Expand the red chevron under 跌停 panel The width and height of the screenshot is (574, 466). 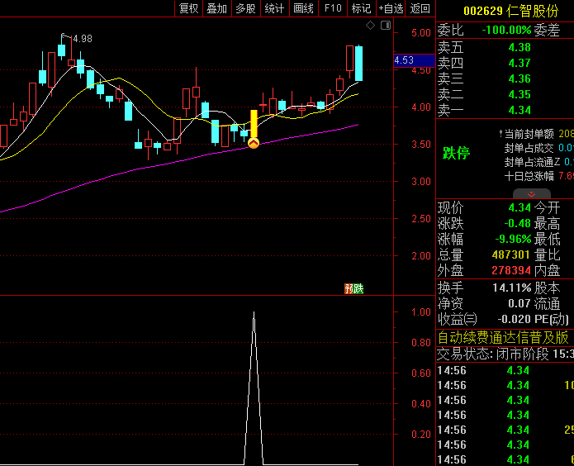click(532, 194)
